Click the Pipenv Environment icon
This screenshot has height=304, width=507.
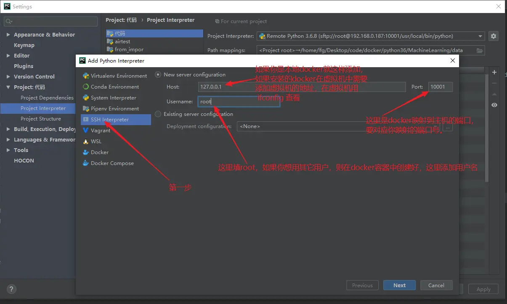tap(86, 109)
